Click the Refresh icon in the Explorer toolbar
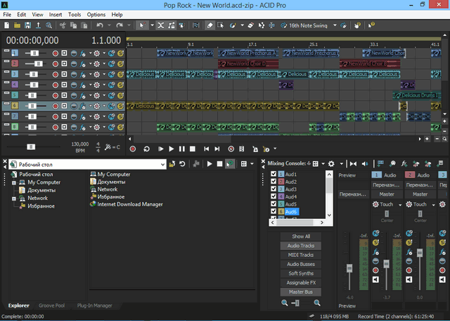The image size is (450, 321). 182,163
